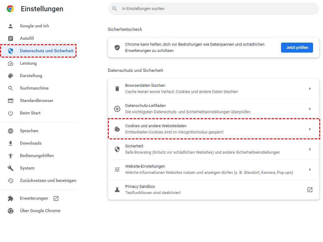Viewport: 323px width, 242px height.
Task: Open Über Google Chrome page
Action: tap(40, 211)
